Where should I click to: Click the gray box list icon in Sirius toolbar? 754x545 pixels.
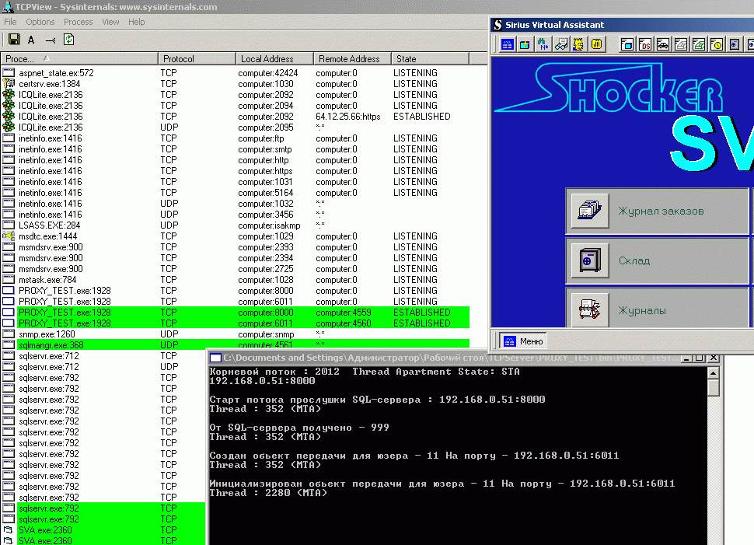point(680,45)
